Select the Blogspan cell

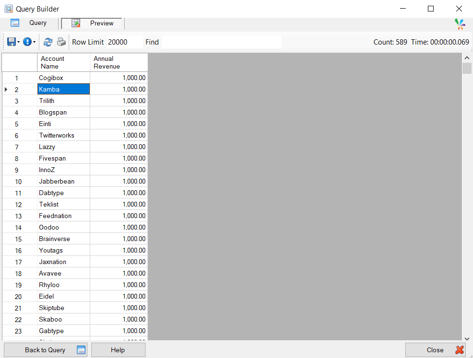tap(64, 112)
